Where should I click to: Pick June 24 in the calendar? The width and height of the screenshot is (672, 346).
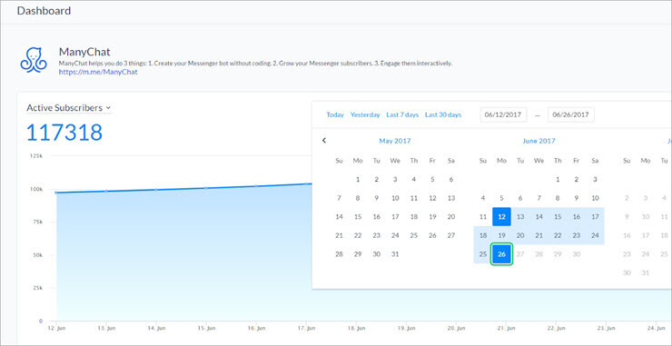[x=595, y=235]
